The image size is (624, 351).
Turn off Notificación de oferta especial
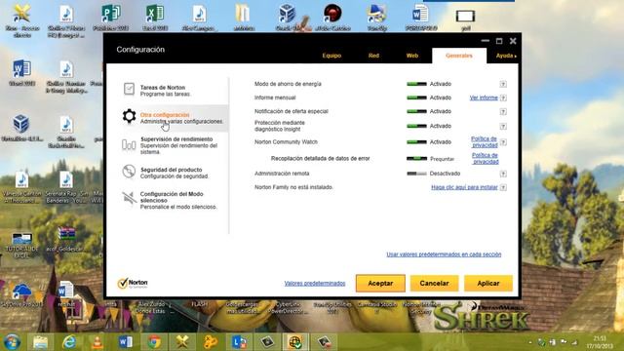point(416,111)
